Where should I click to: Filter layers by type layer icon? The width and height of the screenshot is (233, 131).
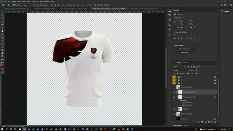click(191, 67)
